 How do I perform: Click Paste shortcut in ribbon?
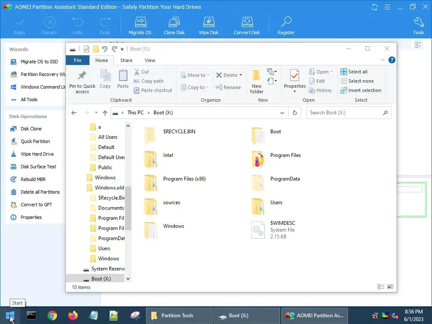point(153,90)
